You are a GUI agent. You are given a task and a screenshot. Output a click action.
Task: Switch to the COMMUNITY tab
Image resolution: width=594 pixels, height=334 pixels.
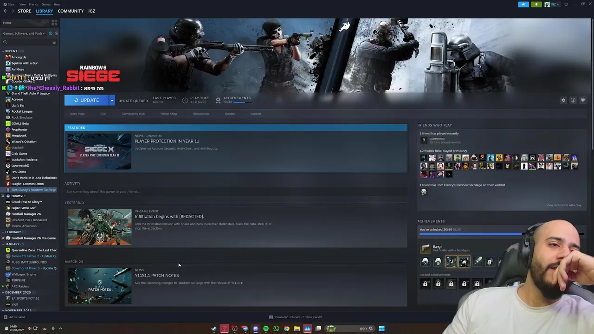pos(71,11)
